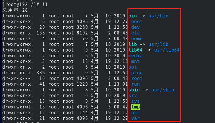
Task: Select the boot directory entry
Action: click(x=137, y=22)
